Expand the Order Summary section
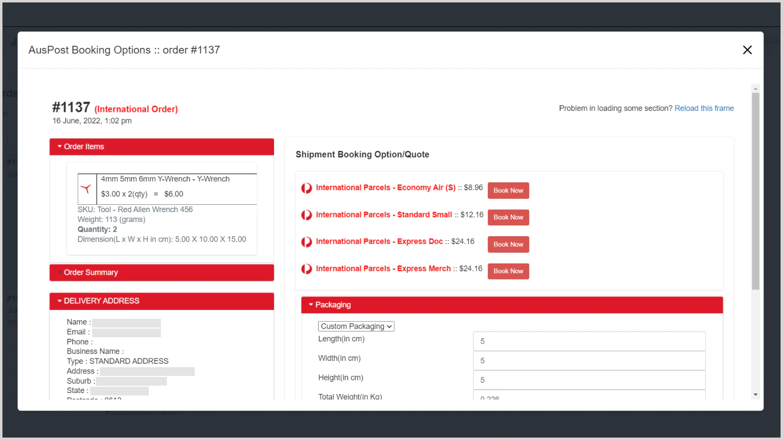The width and height of the screenshot is (783, 440). [x=161, y=272]
